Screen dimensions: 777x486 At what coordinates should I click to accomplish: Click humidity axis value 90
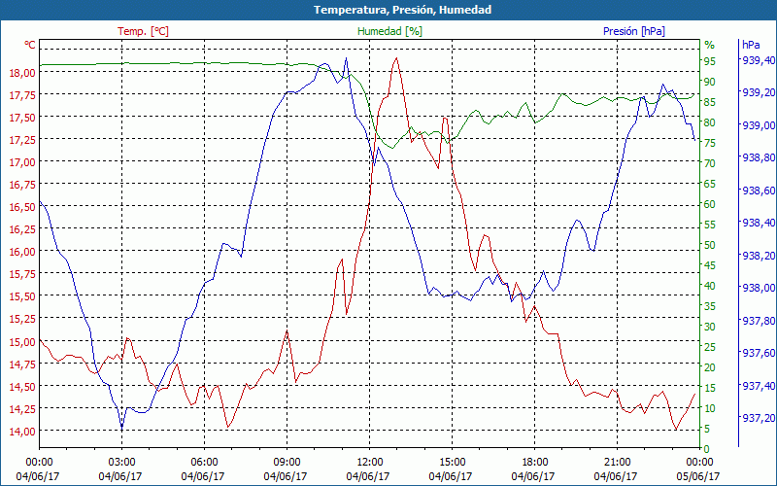(710, 82)
